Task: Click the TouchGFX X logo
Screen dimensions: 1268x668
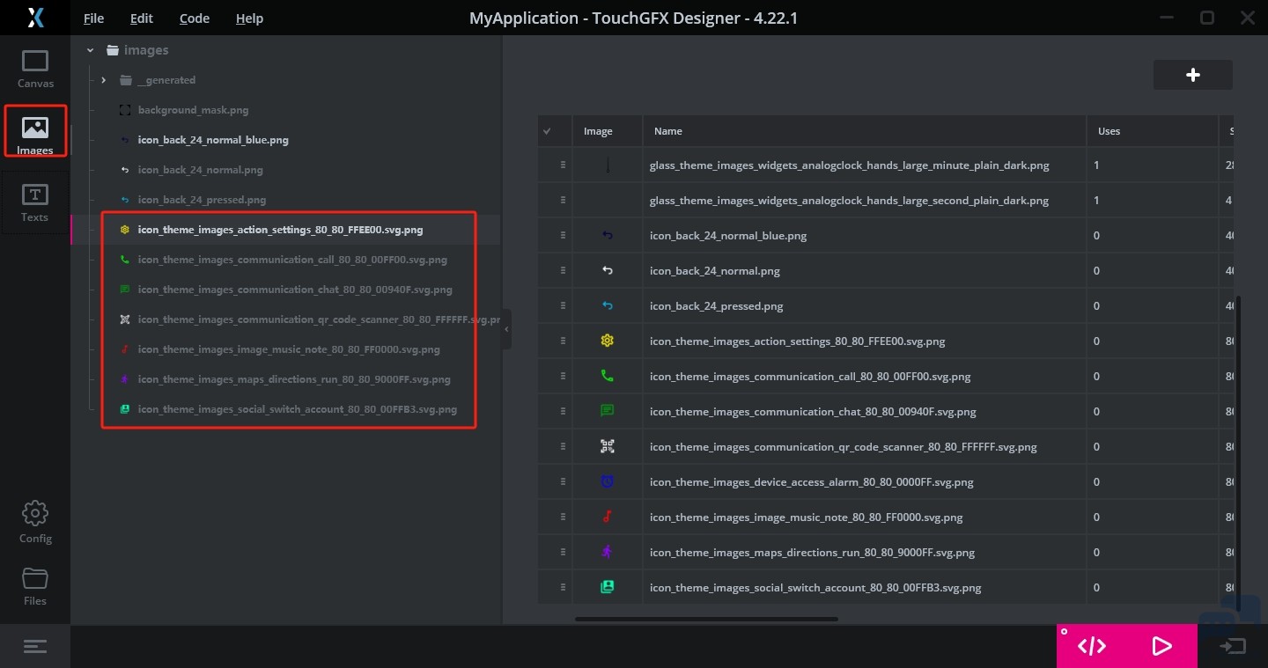Action: tap(35, 18)
